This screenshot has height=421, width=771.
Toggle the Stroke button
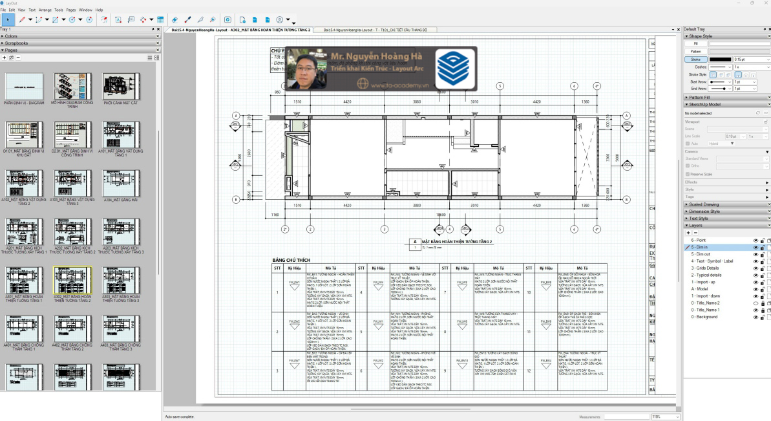point(695,59)
